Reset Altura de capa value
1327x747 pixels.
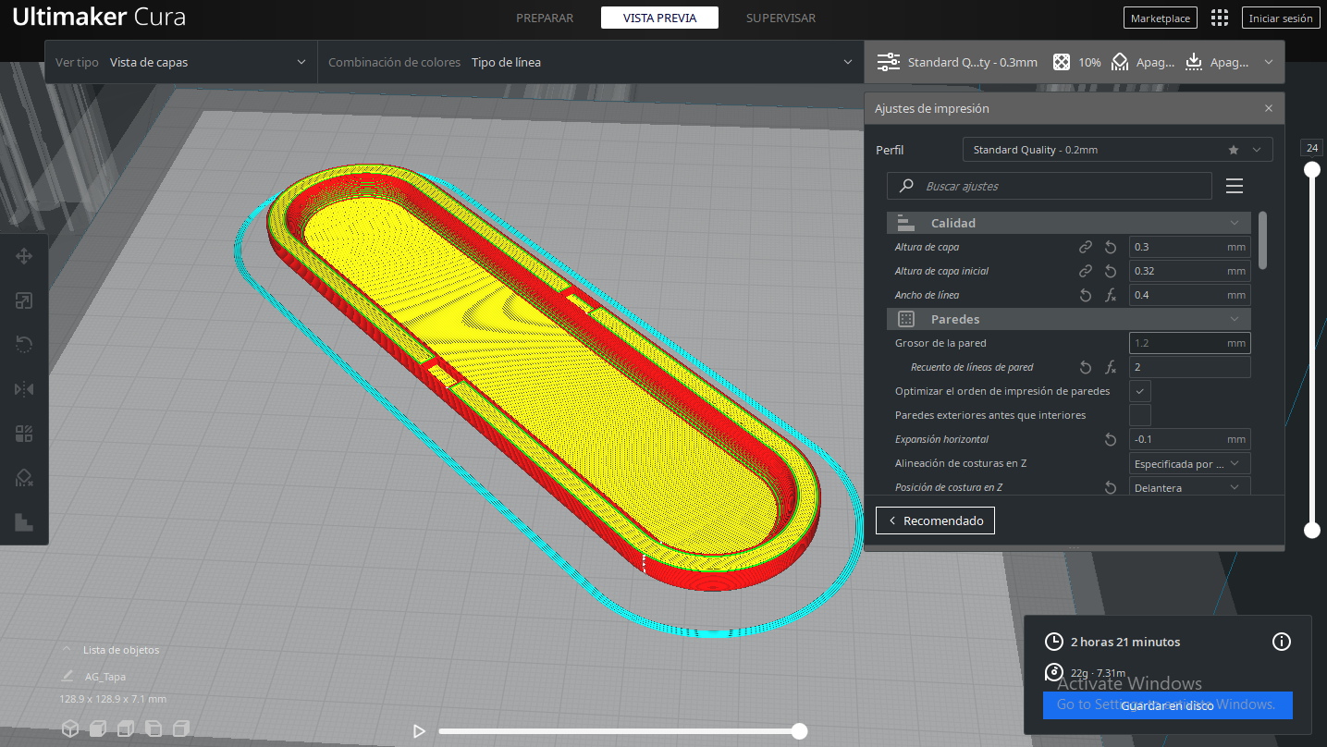pyautogui.click(x=1111, y=247)
